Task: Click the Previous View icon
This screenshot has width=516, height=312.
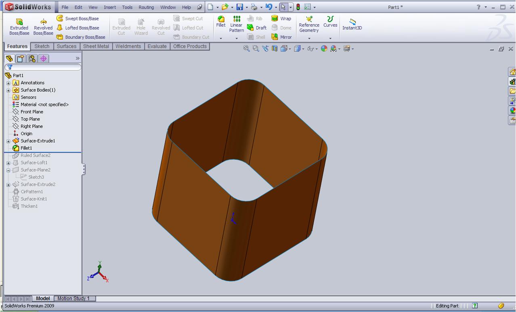Action: tap(265, 48)
